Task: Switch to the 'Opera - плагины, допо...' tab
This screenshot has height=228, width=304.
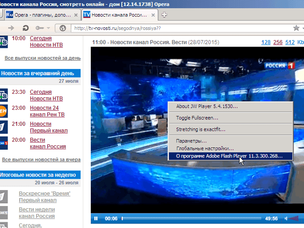Action: (42, 15)
